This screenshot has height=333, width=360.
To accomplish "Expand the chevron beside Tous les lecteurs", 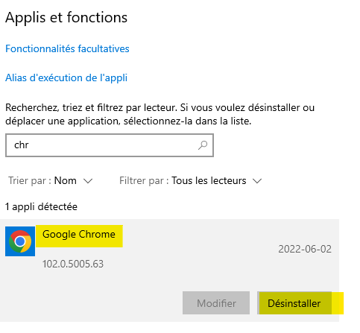I will click(257, 181).
